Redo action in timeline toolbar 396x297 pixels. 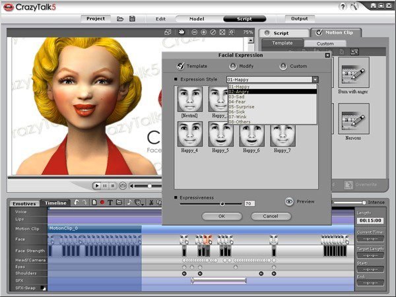(84, 203)
